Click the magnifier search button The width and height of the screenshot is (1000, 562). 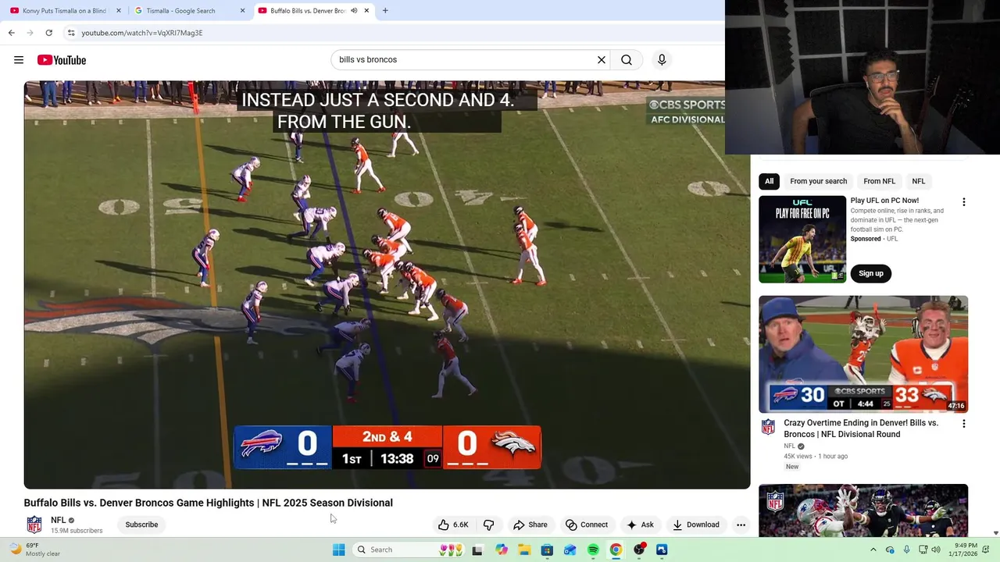[x=627, y=60]
